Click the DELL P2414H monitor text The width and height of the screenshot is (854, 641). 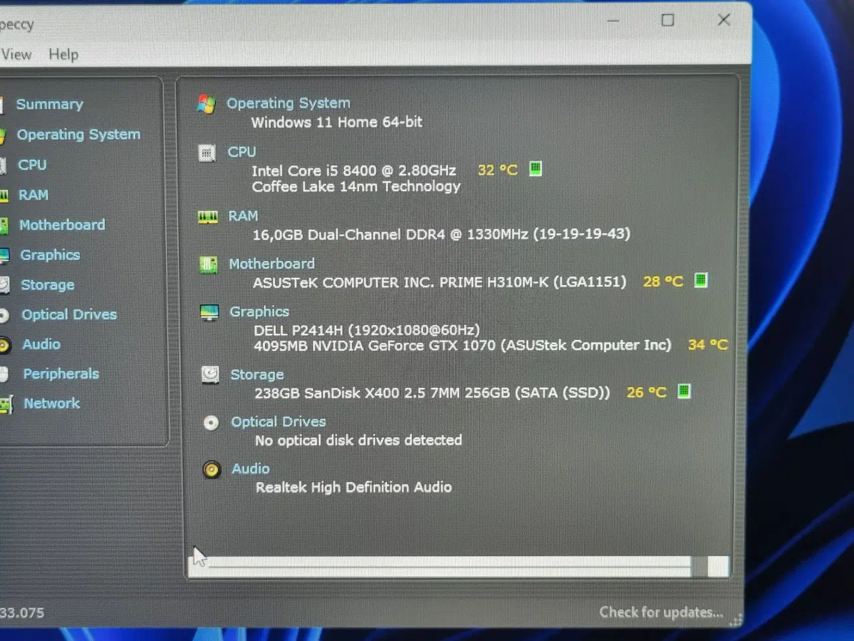pos(366,330)
